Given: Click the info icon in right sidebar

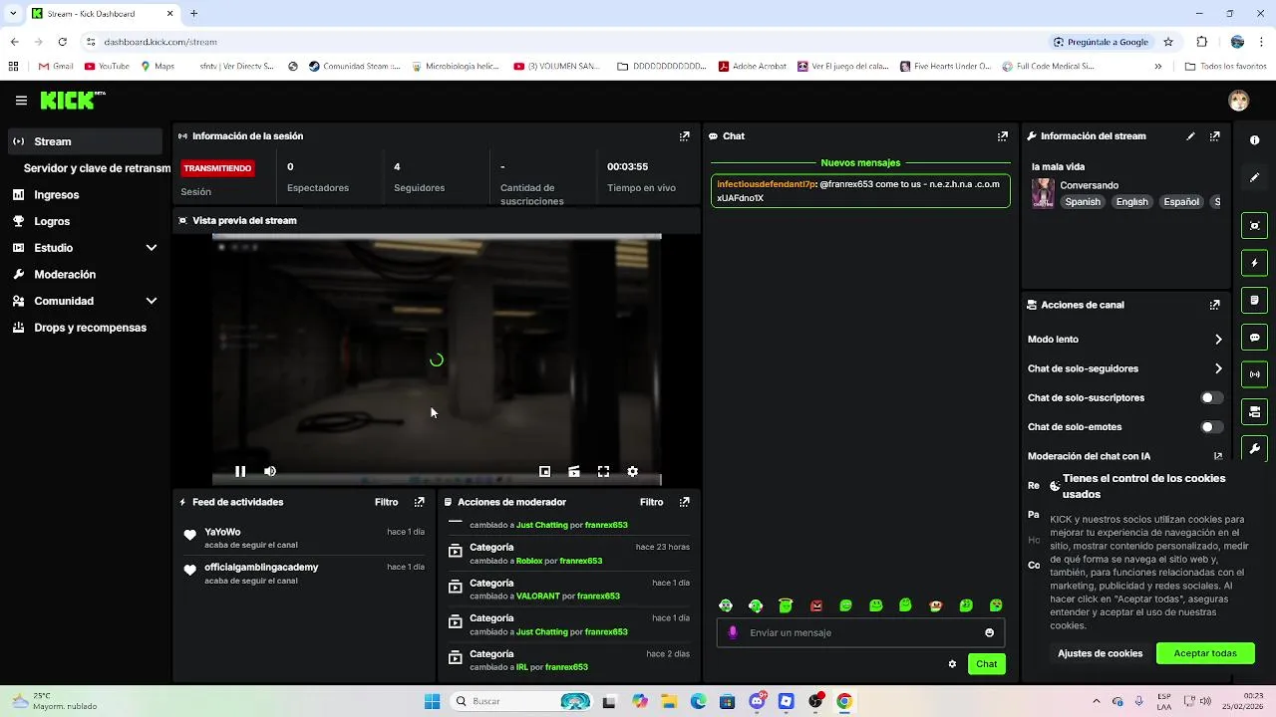Looking at the screenshot, I should tap(1255, 140).
